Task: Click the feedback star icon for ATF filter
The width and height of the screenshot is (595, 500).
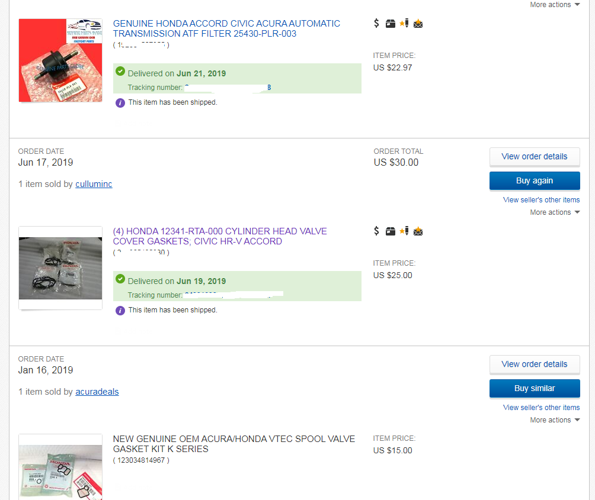Action: pos(404,24)
